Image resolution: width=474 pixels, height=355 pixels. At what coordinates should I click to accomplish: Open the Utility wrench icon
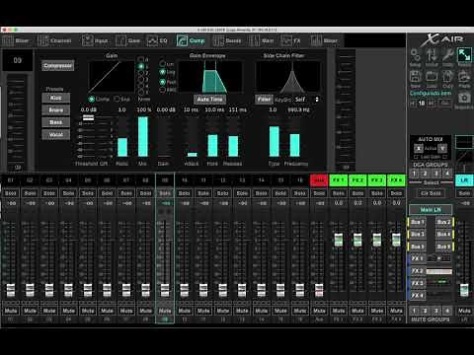point(447,57)
